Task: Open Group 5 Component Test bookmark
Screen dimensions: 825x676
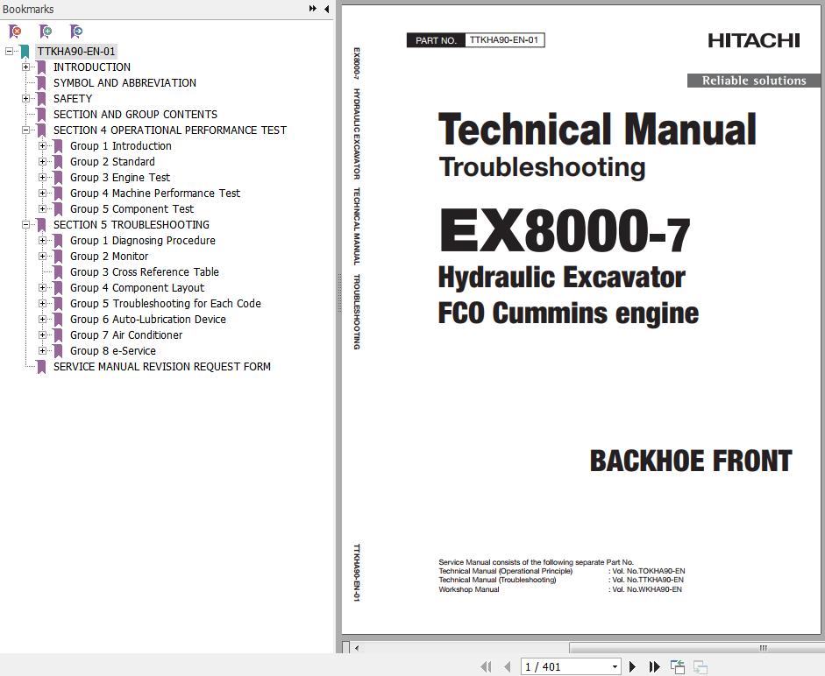Action: 132,209
